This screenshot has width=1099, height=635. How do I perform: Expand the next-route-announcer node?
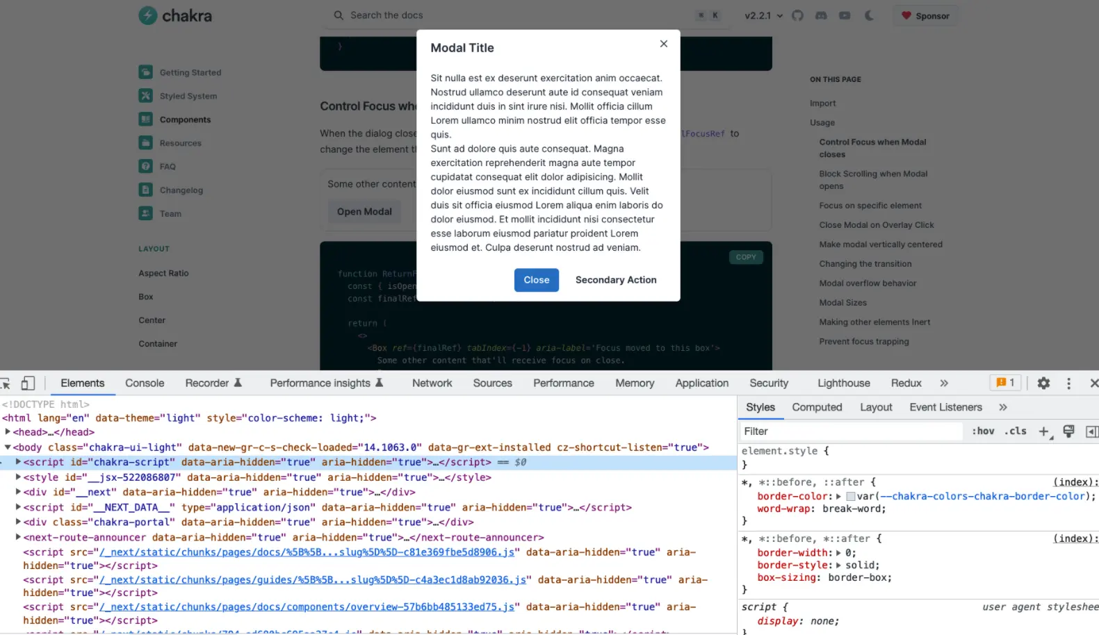coord(18,537)
